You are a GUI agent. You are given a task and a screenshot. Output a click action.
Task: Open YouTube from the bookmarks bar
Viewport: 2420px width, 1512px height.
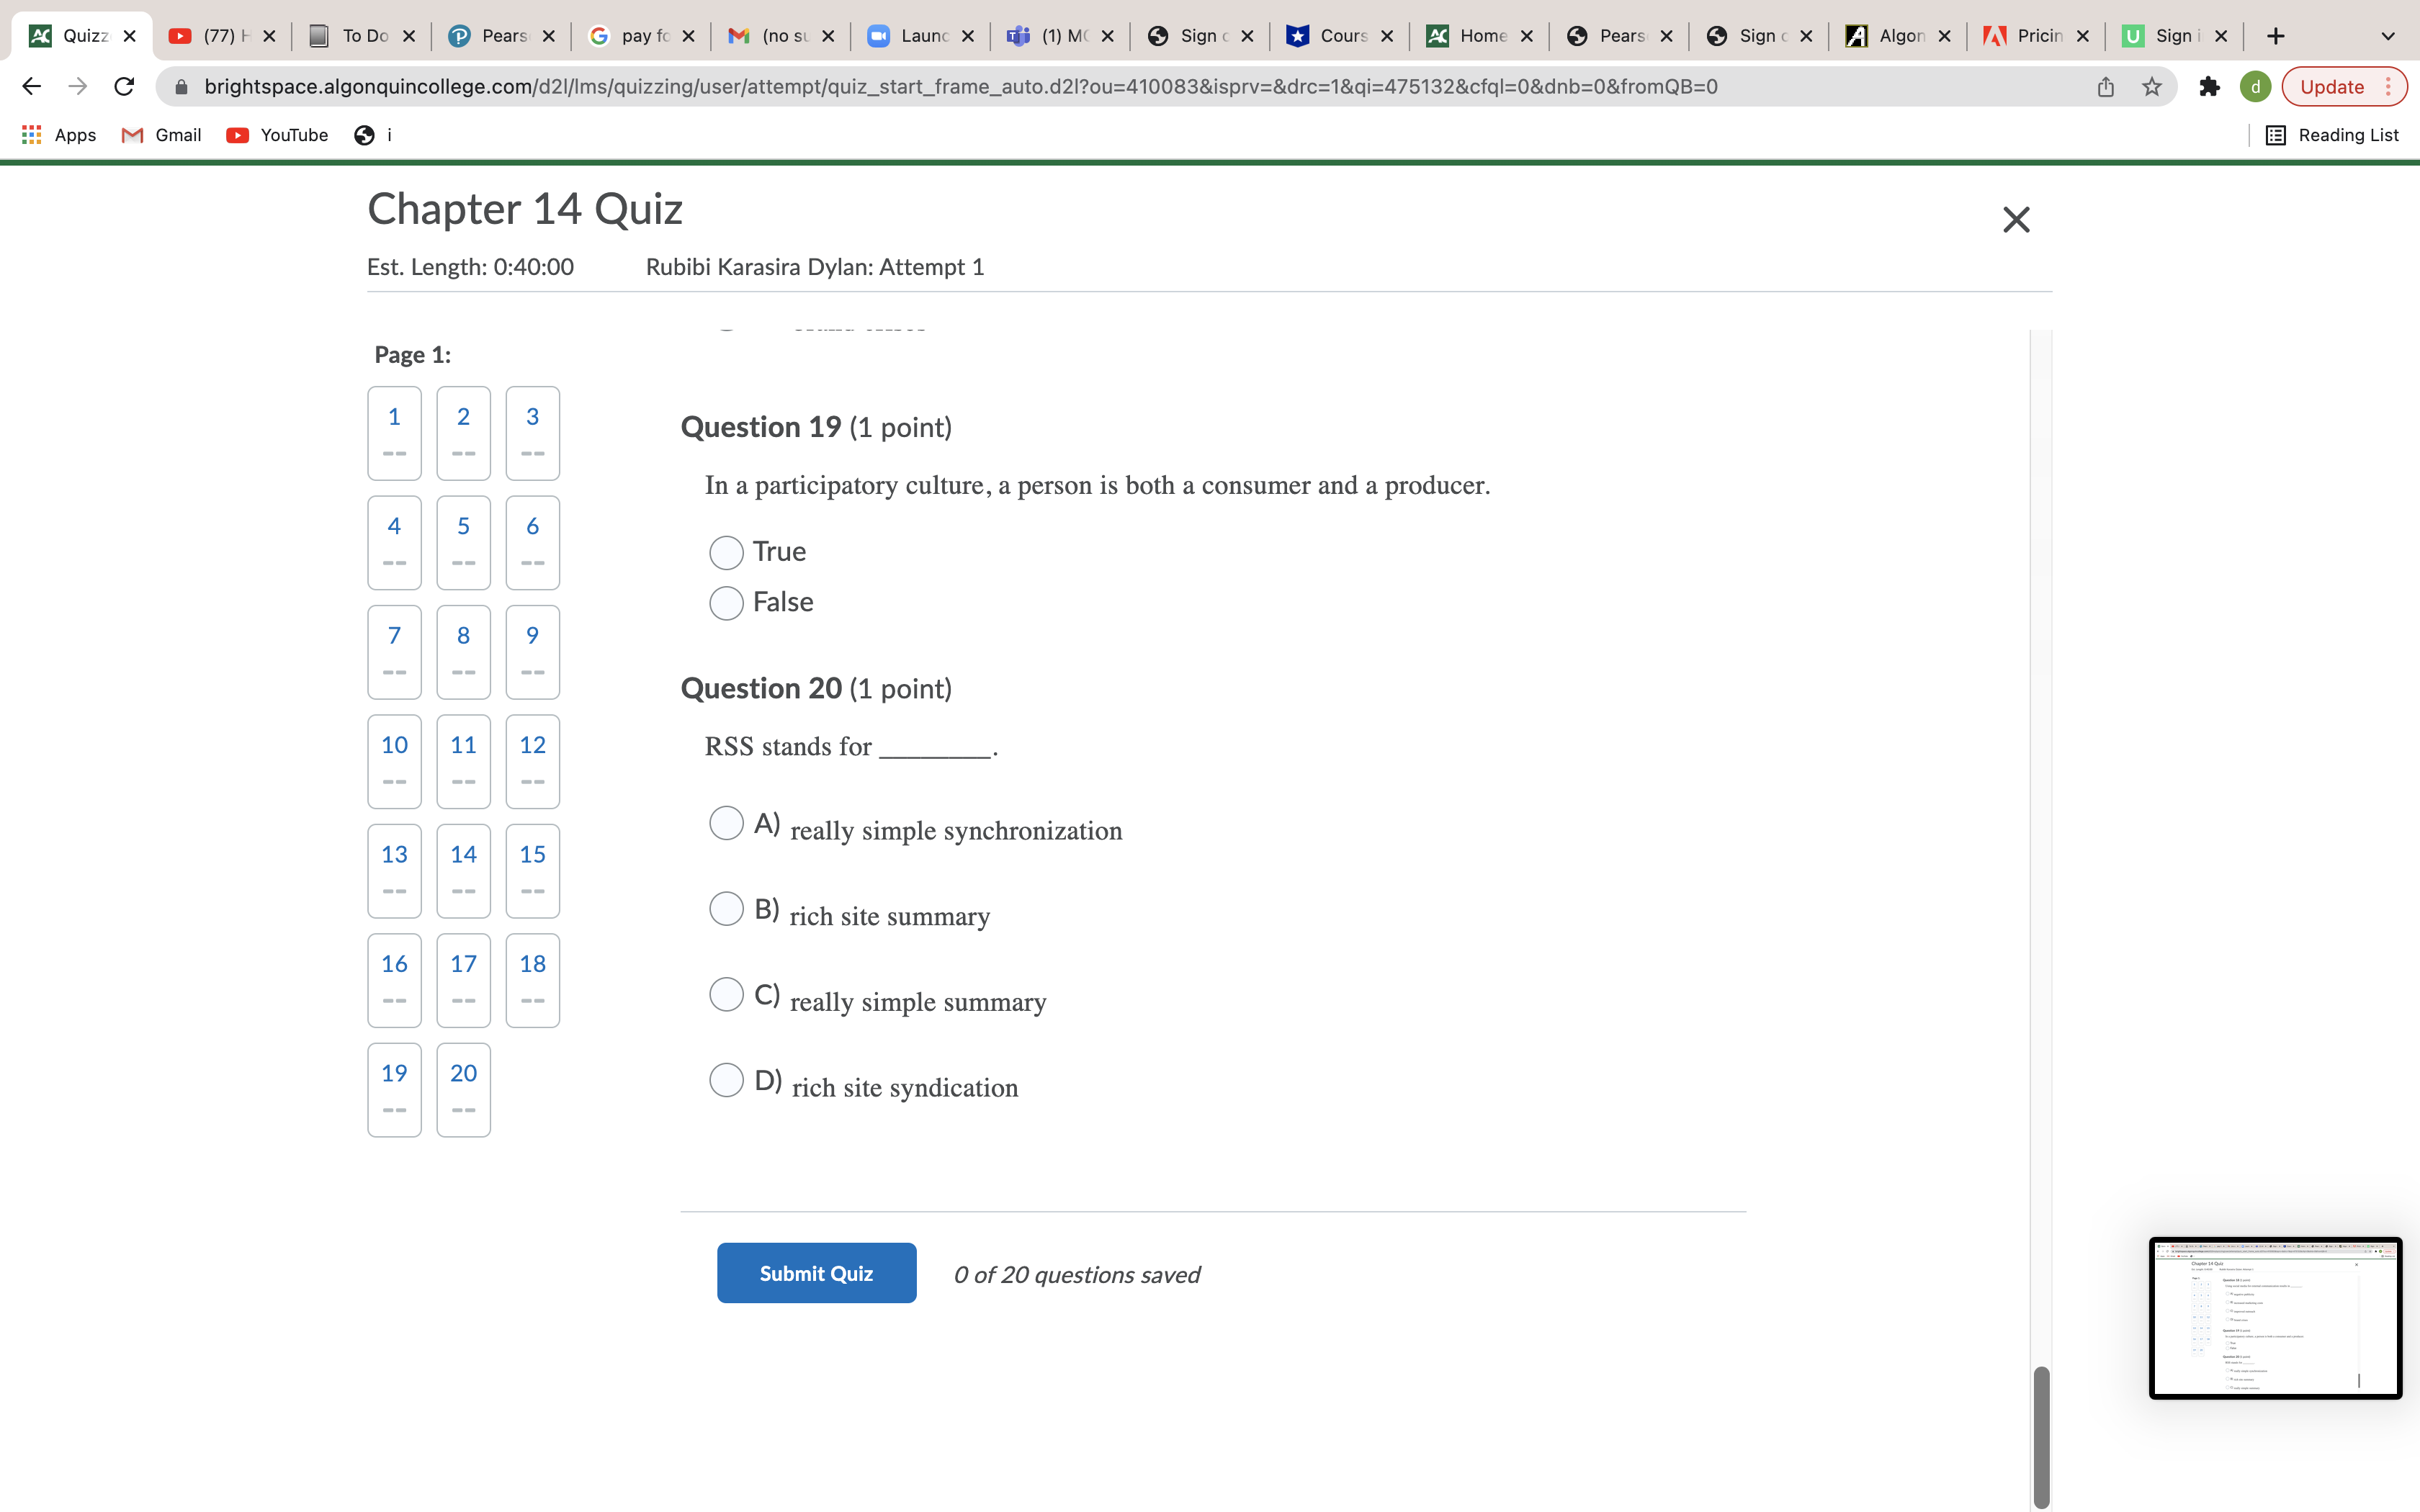coord(277,134)
